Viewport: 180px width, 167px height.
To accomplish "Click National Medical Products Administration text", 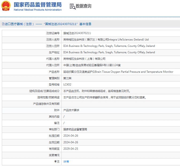I will point(38,10).
